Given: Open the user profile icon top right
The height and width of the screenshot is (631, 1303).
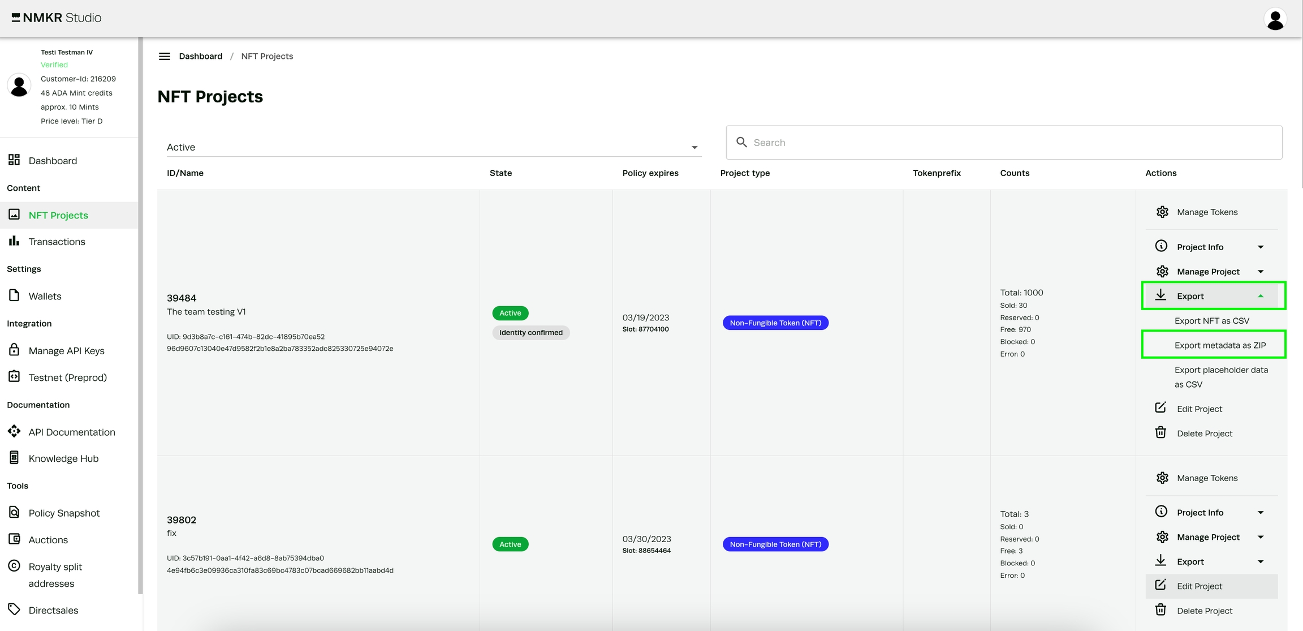Looking at the screenshot, I should pyautogui.click(x=1275, y=19).
